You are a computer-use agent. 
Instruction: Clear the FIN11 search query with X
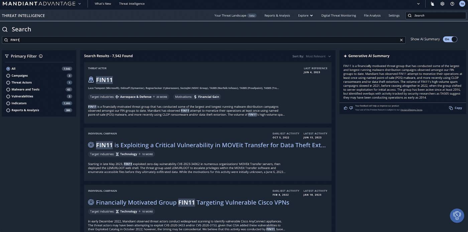[x=401, y=40]
